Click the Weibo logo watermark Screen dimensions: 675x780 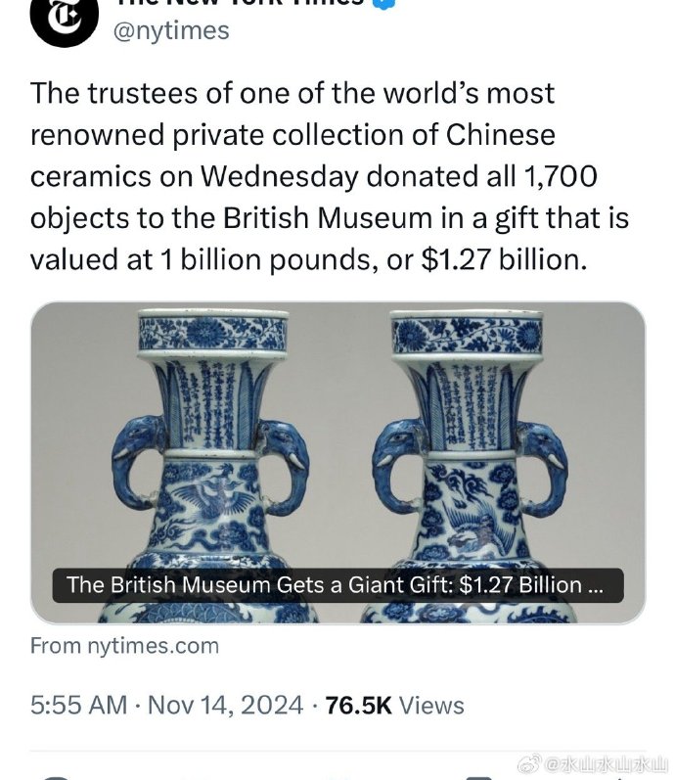pos(529,764)
